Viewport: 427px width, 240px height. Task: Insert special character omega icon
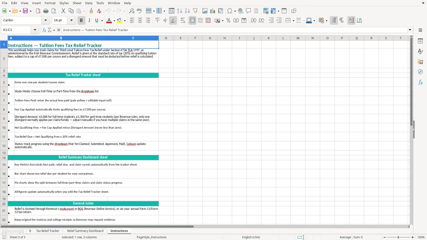click(x=230, y=11)
